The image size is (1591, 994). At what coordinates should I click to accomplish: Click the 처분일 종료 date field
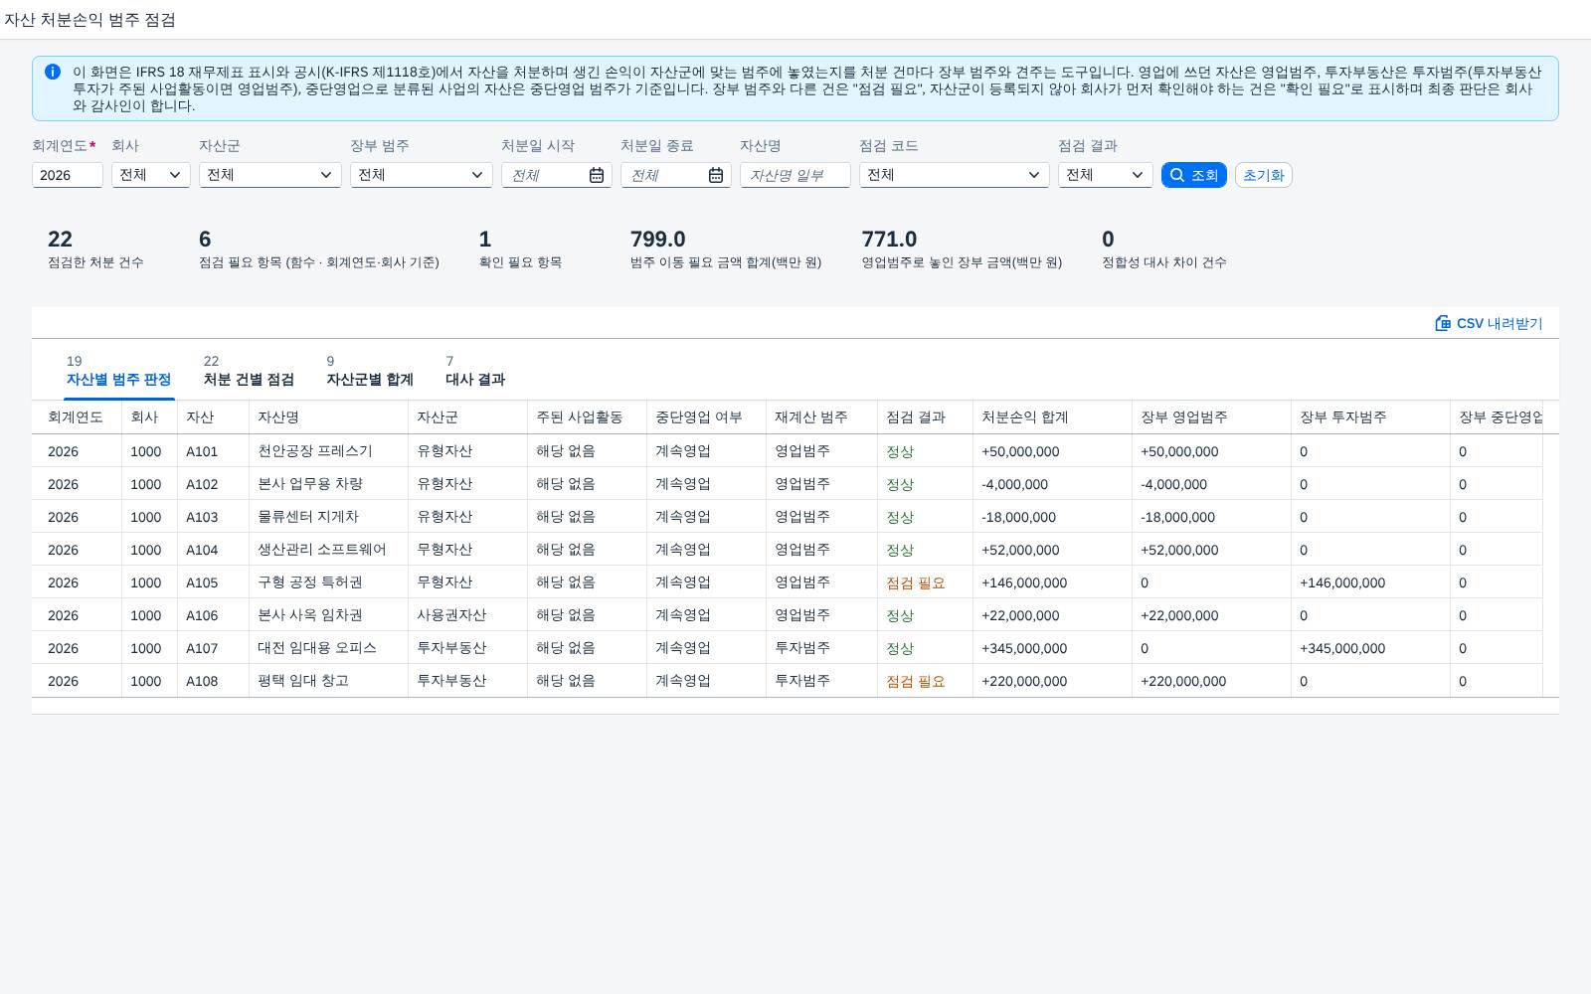[675, 175]
